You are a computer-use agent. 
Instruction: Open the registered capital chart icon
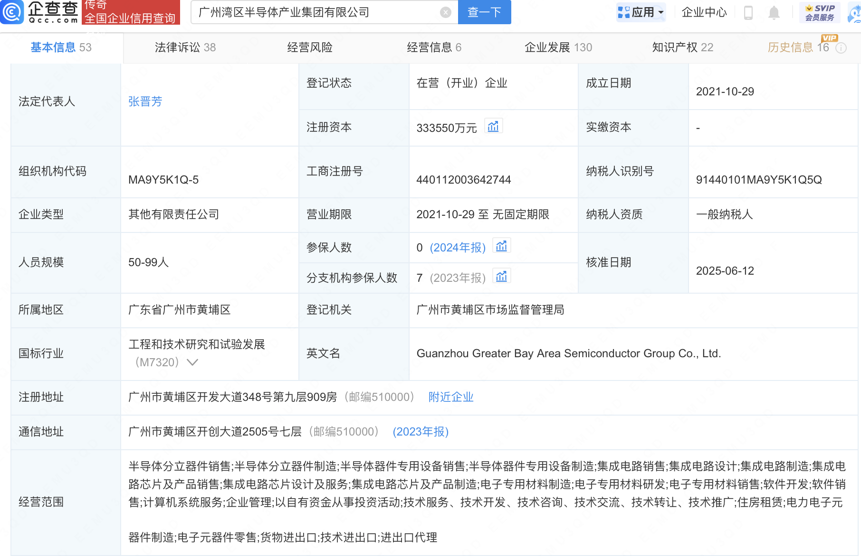pos(493,126)
